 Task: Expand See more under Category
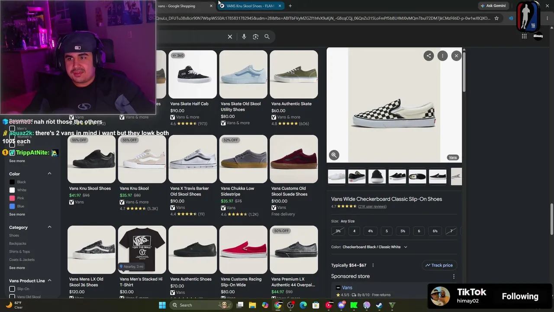pos(17,268)
